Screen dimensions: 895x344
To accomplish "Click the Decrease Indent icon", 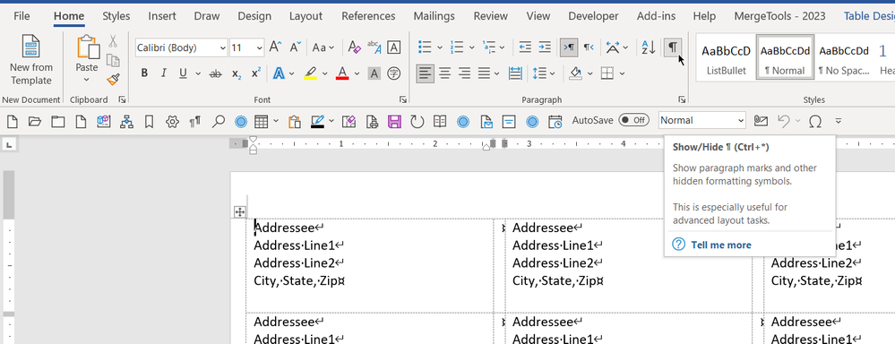I will tap(525, 47).
